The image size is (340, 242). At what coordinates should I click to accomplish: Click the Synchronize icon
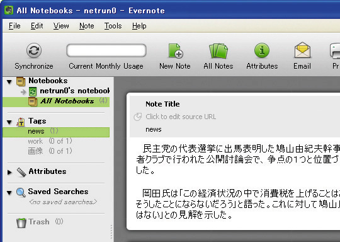tap(34, 50)
